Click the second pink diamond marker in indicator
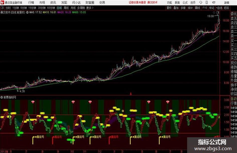 pyautogui.click(x=73, y=102)
